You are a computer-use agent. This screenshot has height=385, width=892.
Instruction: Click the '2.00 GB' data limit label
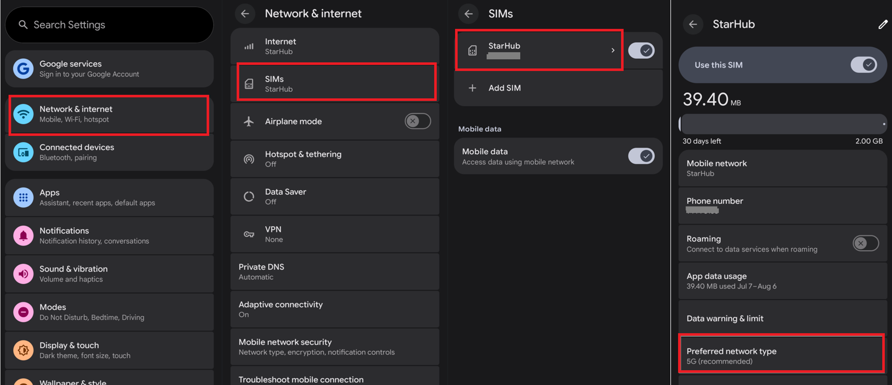tap(869, 141)
